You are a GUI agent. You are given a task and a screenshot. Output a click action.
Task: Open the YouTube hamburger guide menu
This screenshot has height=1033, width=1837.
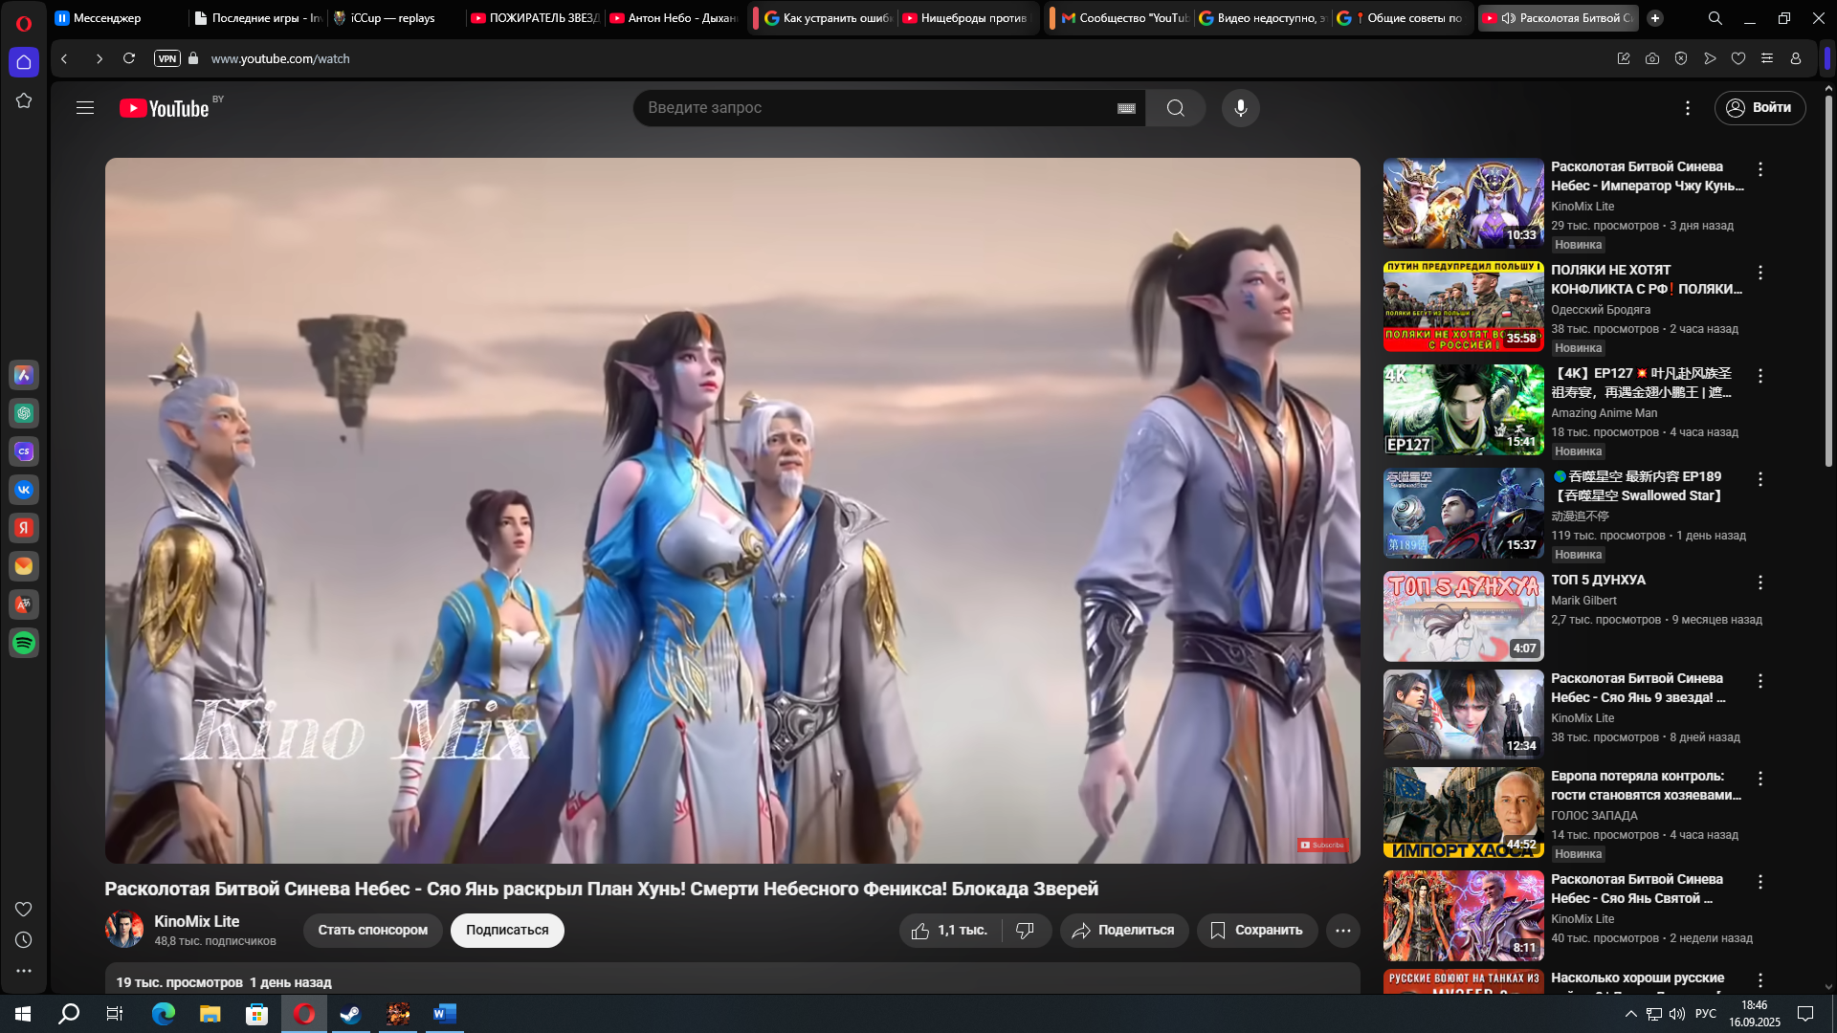click(85, 108)
